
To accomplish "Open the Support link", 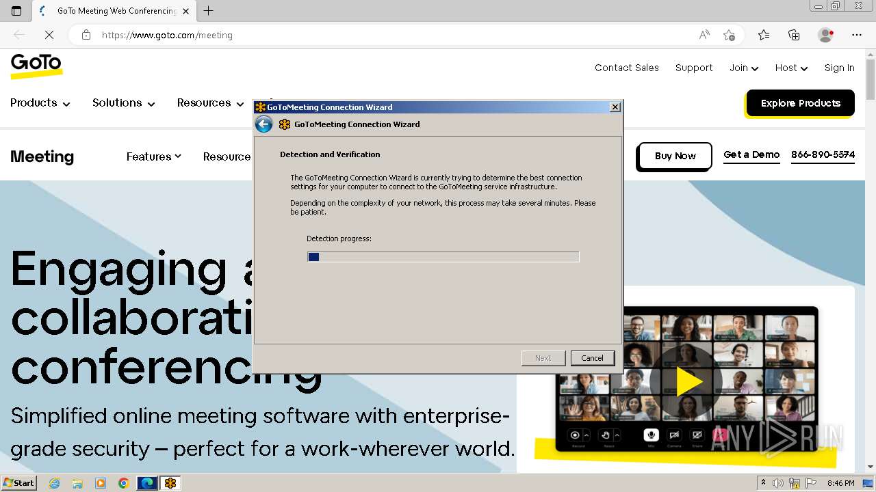I will [x=694, y=68].
